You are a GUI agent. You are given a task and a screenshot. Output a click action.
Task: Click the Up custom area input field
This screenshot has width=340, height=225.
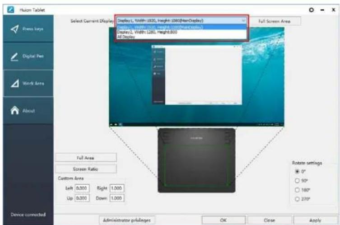[x=82, y=198]
